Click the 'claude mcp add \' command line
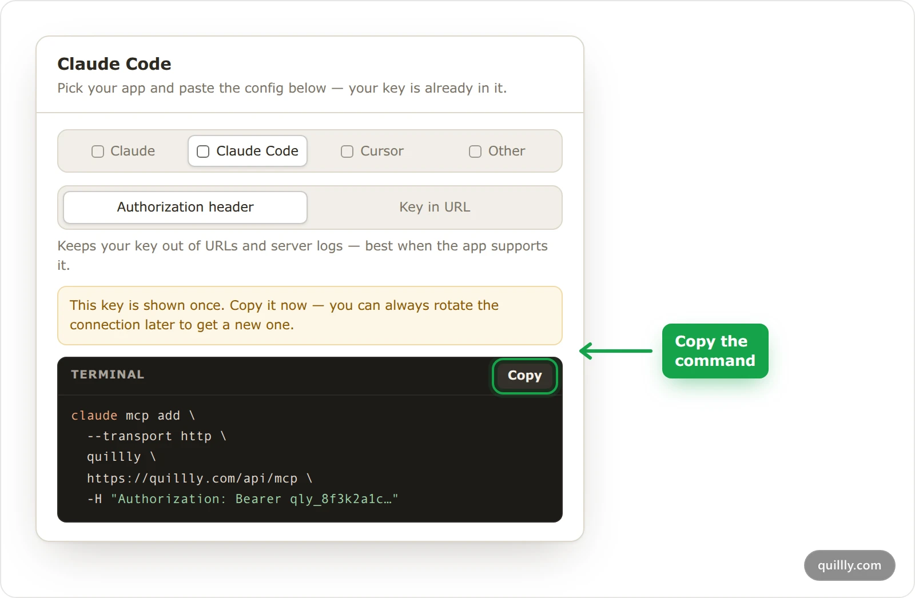This screenshot has width=915, height=598. tap(133, 416)
